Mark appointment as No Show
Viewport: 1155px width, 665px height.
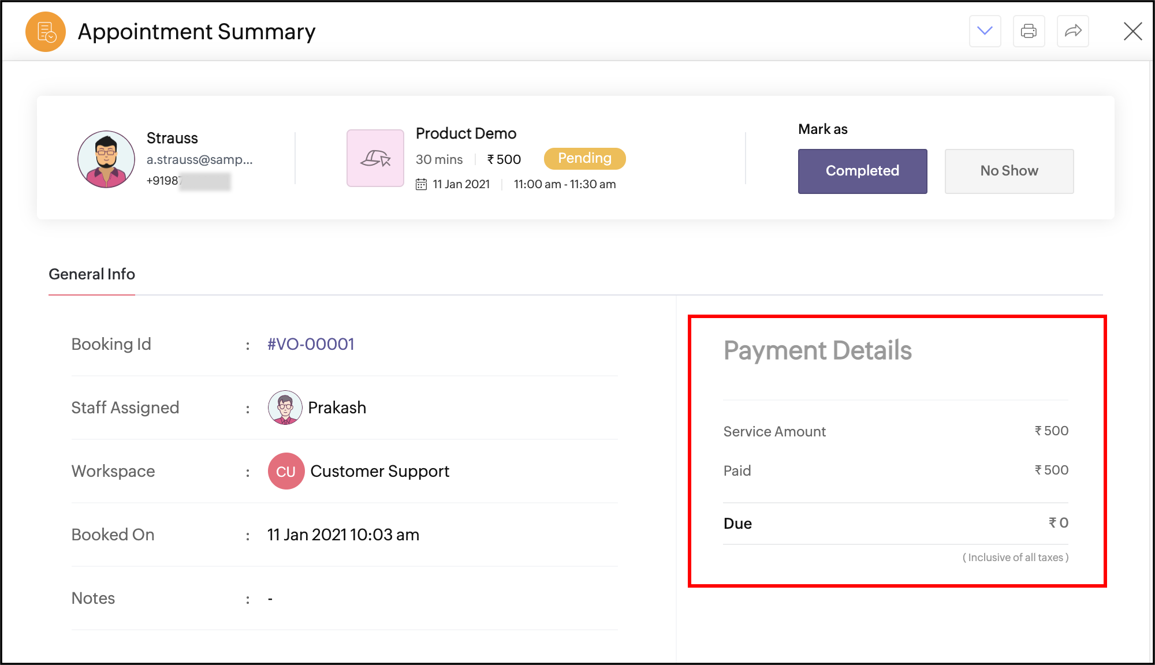1009,171
